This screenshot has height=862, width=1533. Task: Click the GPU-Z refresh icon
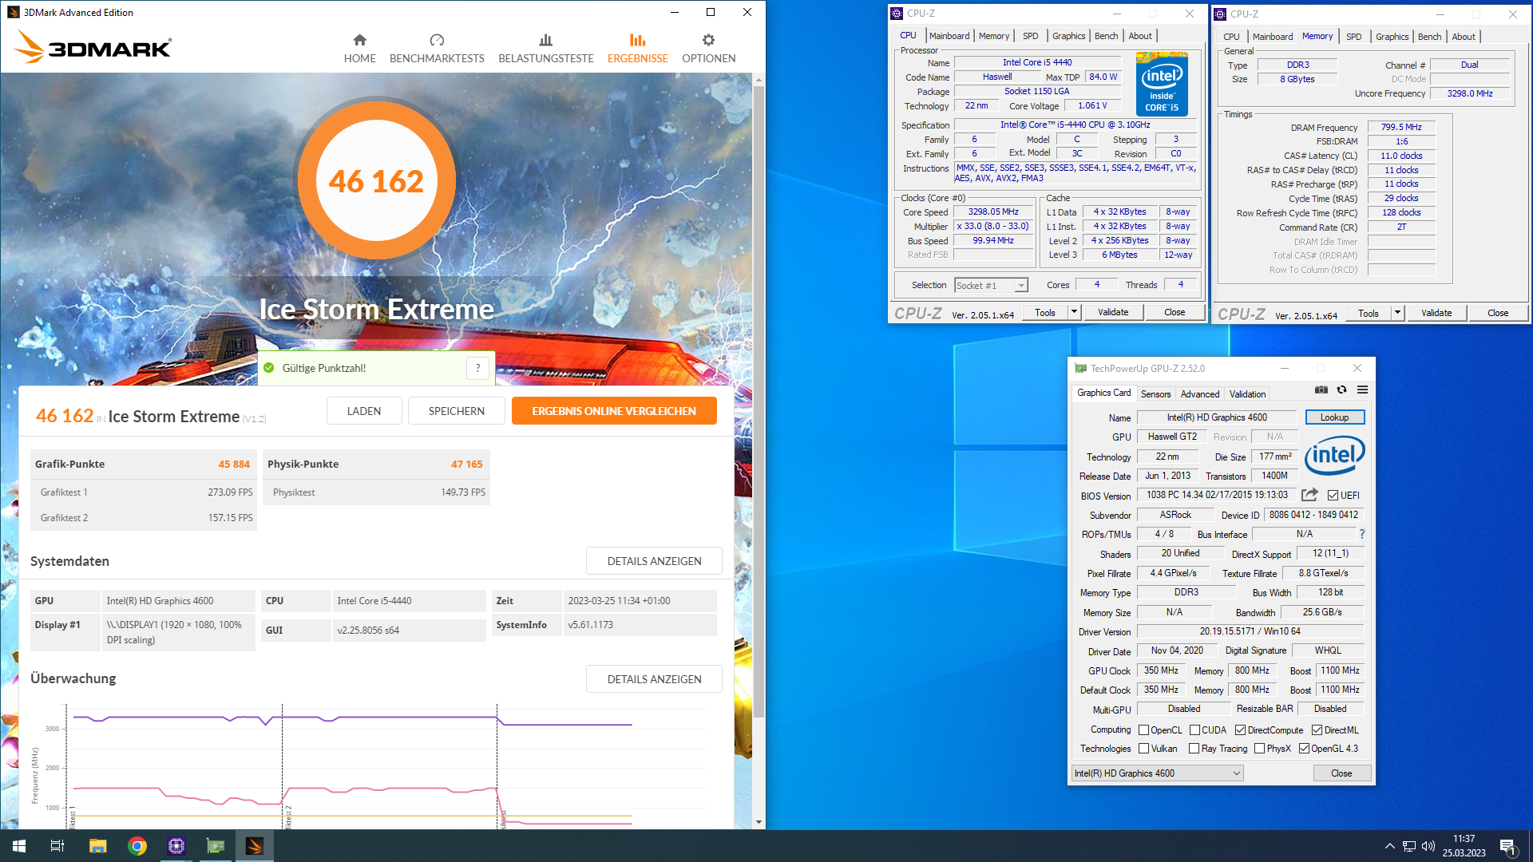pos(1341,389)
